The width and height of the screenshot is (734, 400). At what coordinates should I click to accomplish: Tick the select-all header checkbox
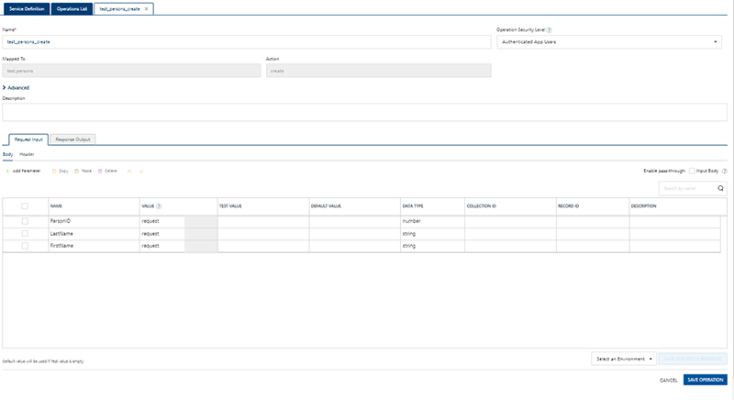(25, 206)
